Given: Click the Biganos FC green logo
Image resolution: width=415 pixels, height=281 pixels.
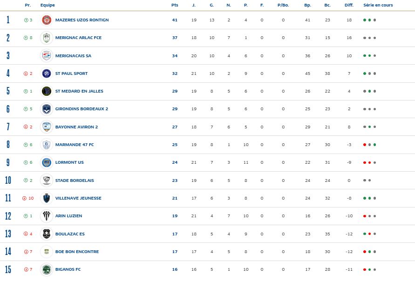Looking at the screenshot, I should pyautogui.click(x=46, y=269).
